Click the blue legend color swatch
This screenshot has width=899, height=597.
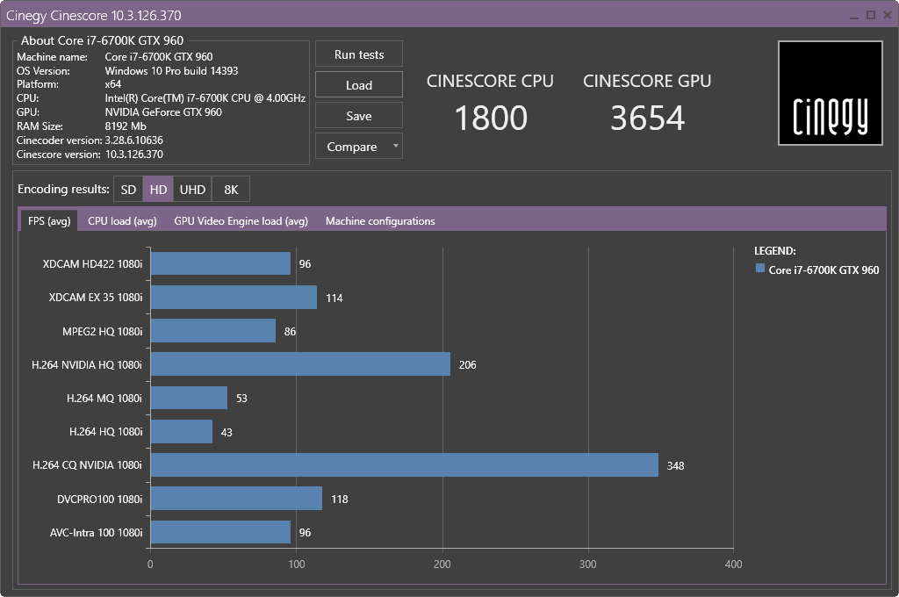point(760,270)
